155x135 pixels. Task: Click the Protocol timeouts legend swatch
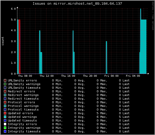[5, 110]
